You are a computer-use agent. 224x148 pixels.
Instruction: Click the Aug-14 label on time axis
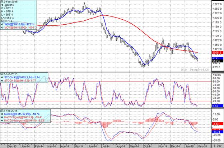[x=121, y=146]
